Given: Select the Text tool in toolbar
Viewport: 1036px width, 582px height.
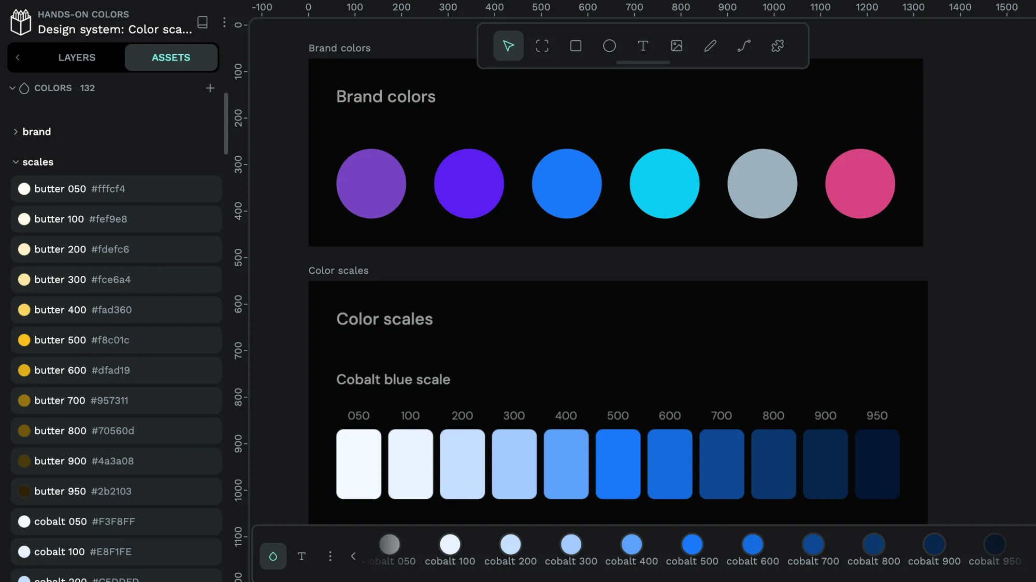Looking at the screenshot, I should (643, 46).
